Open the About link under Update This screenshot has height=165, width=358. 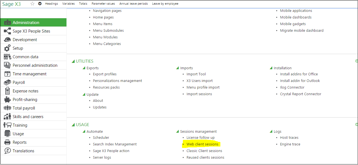(98, 100)
